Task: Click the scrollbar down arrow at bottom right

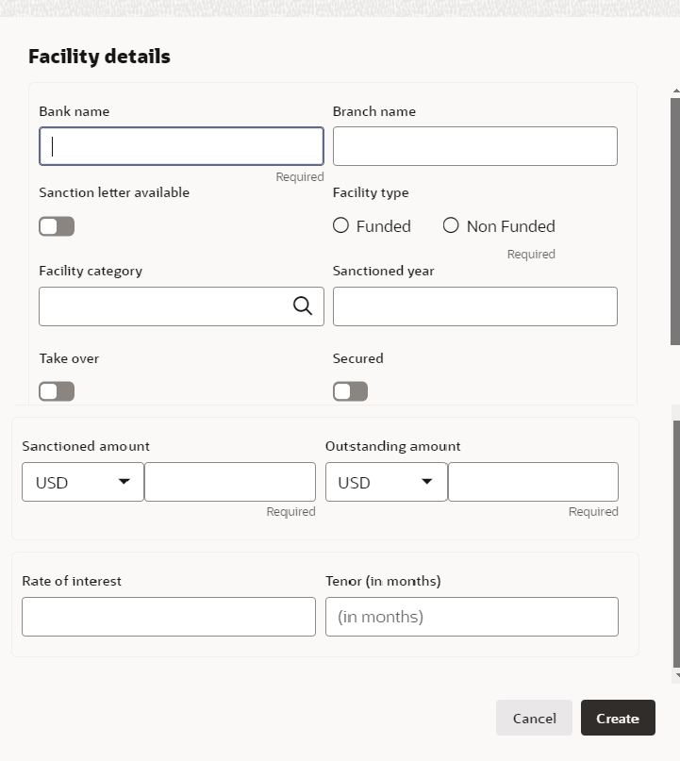Action: [x=677, y=675]
